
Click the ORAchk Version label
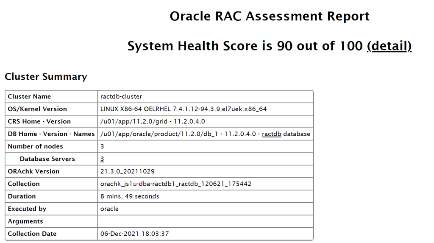point(33,171)
